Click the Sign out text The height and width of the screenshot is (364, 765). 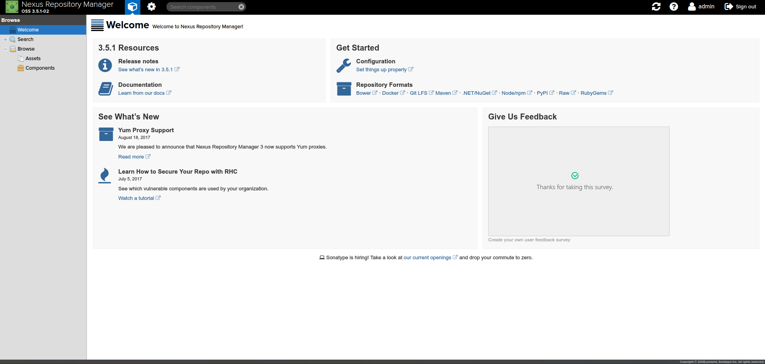point(746,7)
